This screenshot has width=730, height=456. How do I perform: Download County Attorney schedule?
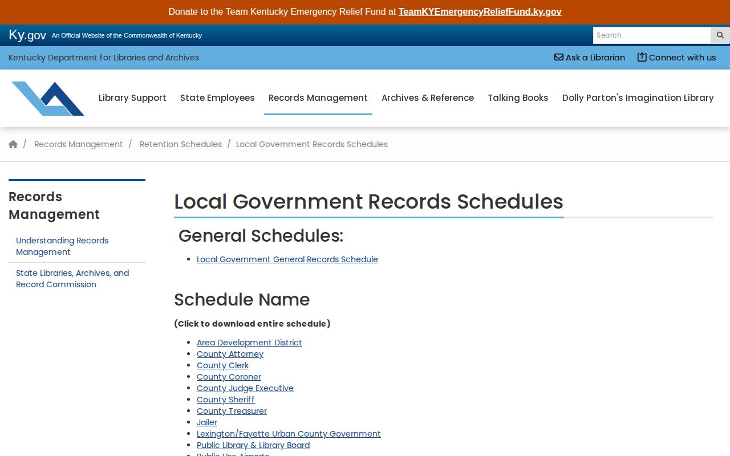coord(230,354)
